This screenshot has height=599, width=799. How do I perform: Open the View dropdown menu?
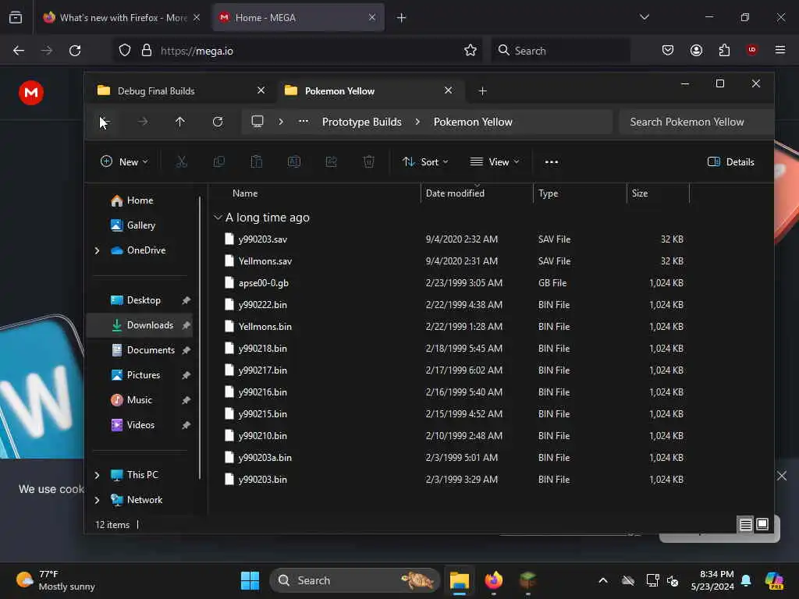[494, 162]
